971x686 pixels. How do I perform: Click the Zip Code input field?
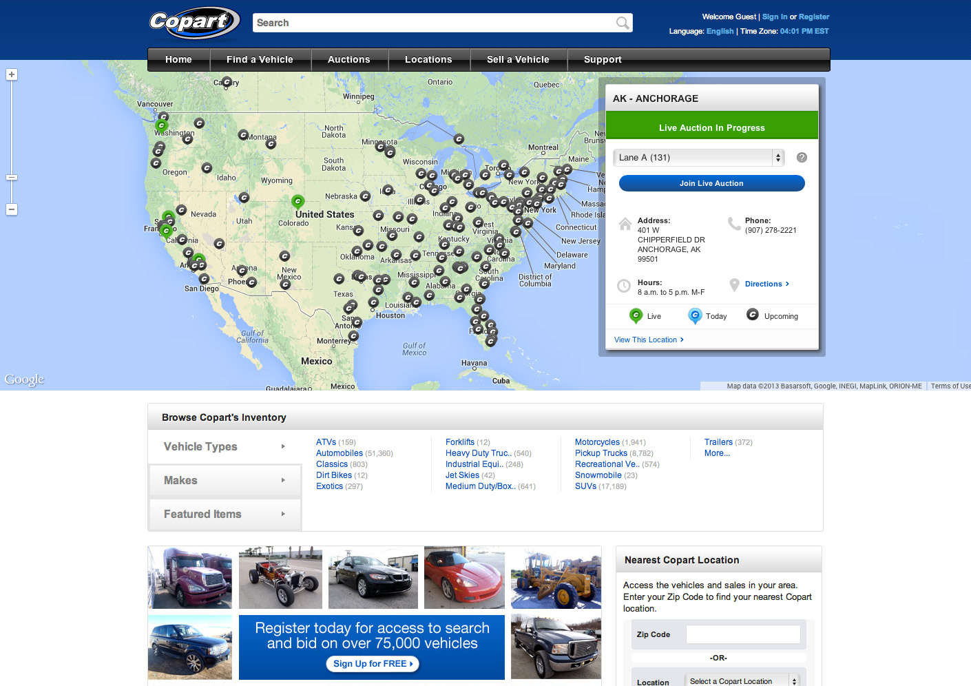tap(743, 634)
